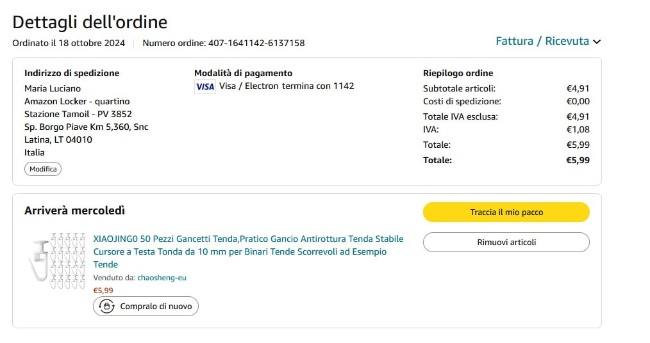Screen dimensions: 650x343
Task: Click the order date Ordinato il 18 ottobre 2024
Action: click(69, 44)
